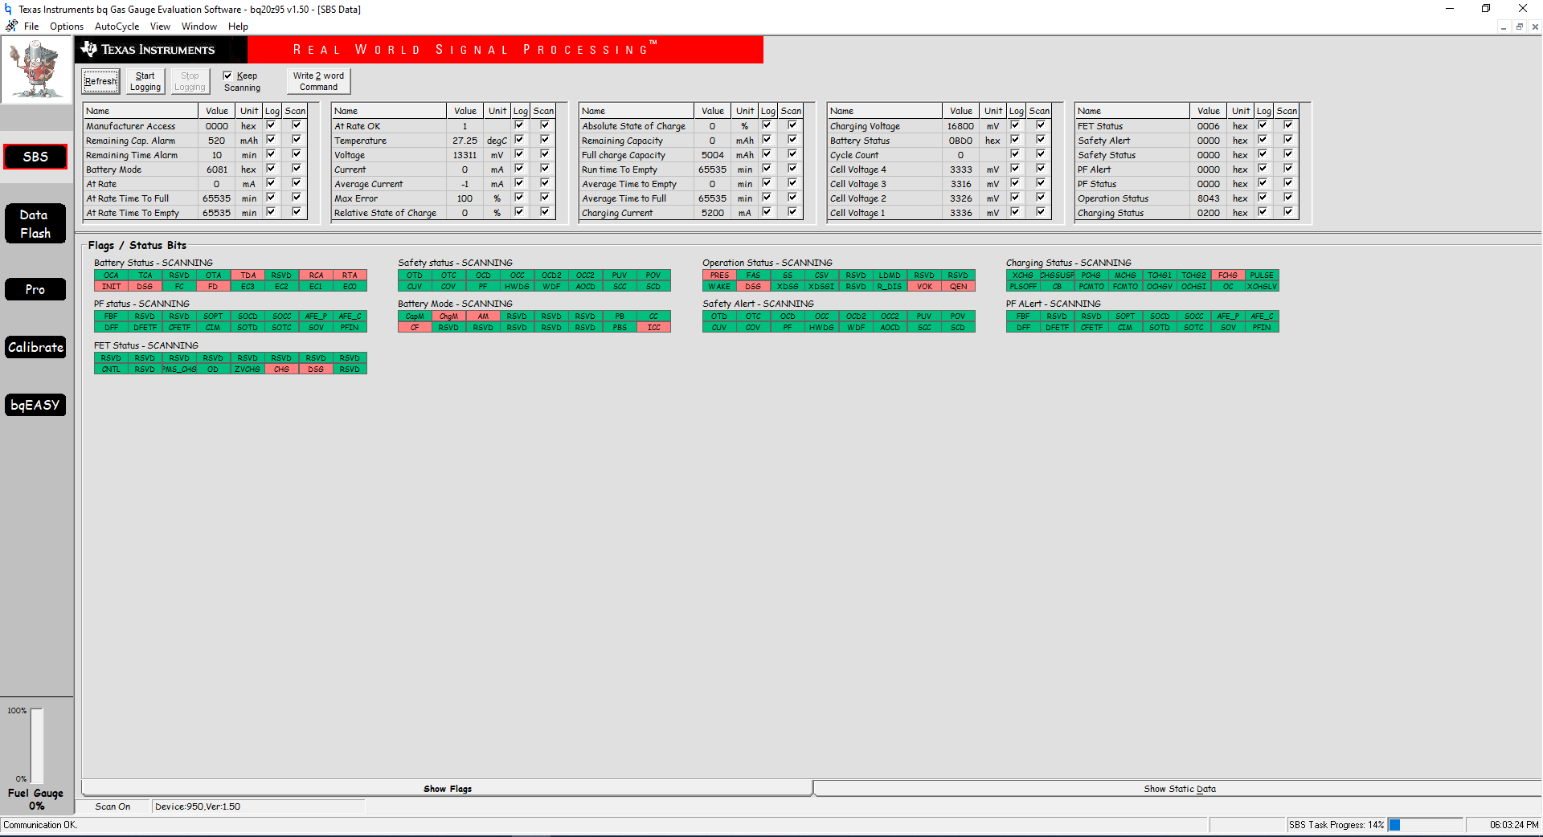
Task: Click the application icon in title bar
Action: click(x=8, y=9)
